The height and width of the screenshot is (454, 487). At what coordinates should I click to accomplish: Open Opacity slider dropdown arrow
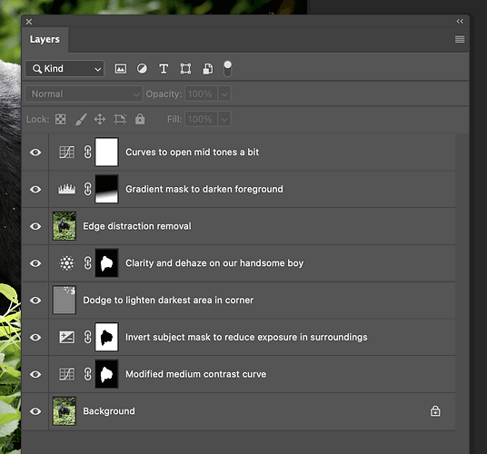tap(224, 94)
